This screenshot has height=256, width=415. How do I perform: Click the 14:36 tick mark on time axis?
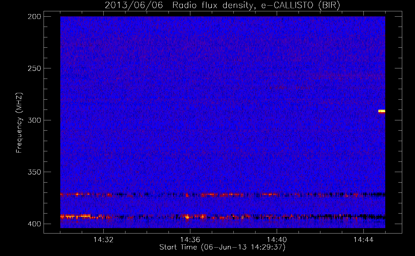click(x=190, y=231)
